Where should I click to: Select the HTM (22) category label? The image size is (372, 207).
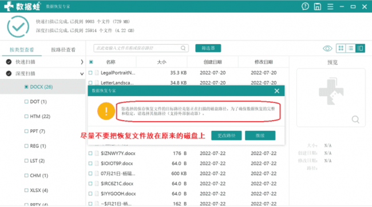click(x=40, y=117)
